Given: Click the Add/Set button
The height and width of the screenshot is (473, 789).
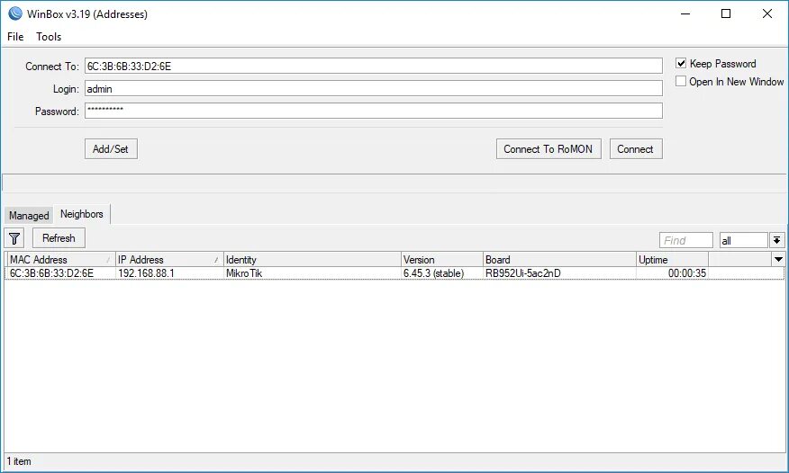Looking at the screenshot, I should pos(111,149).
